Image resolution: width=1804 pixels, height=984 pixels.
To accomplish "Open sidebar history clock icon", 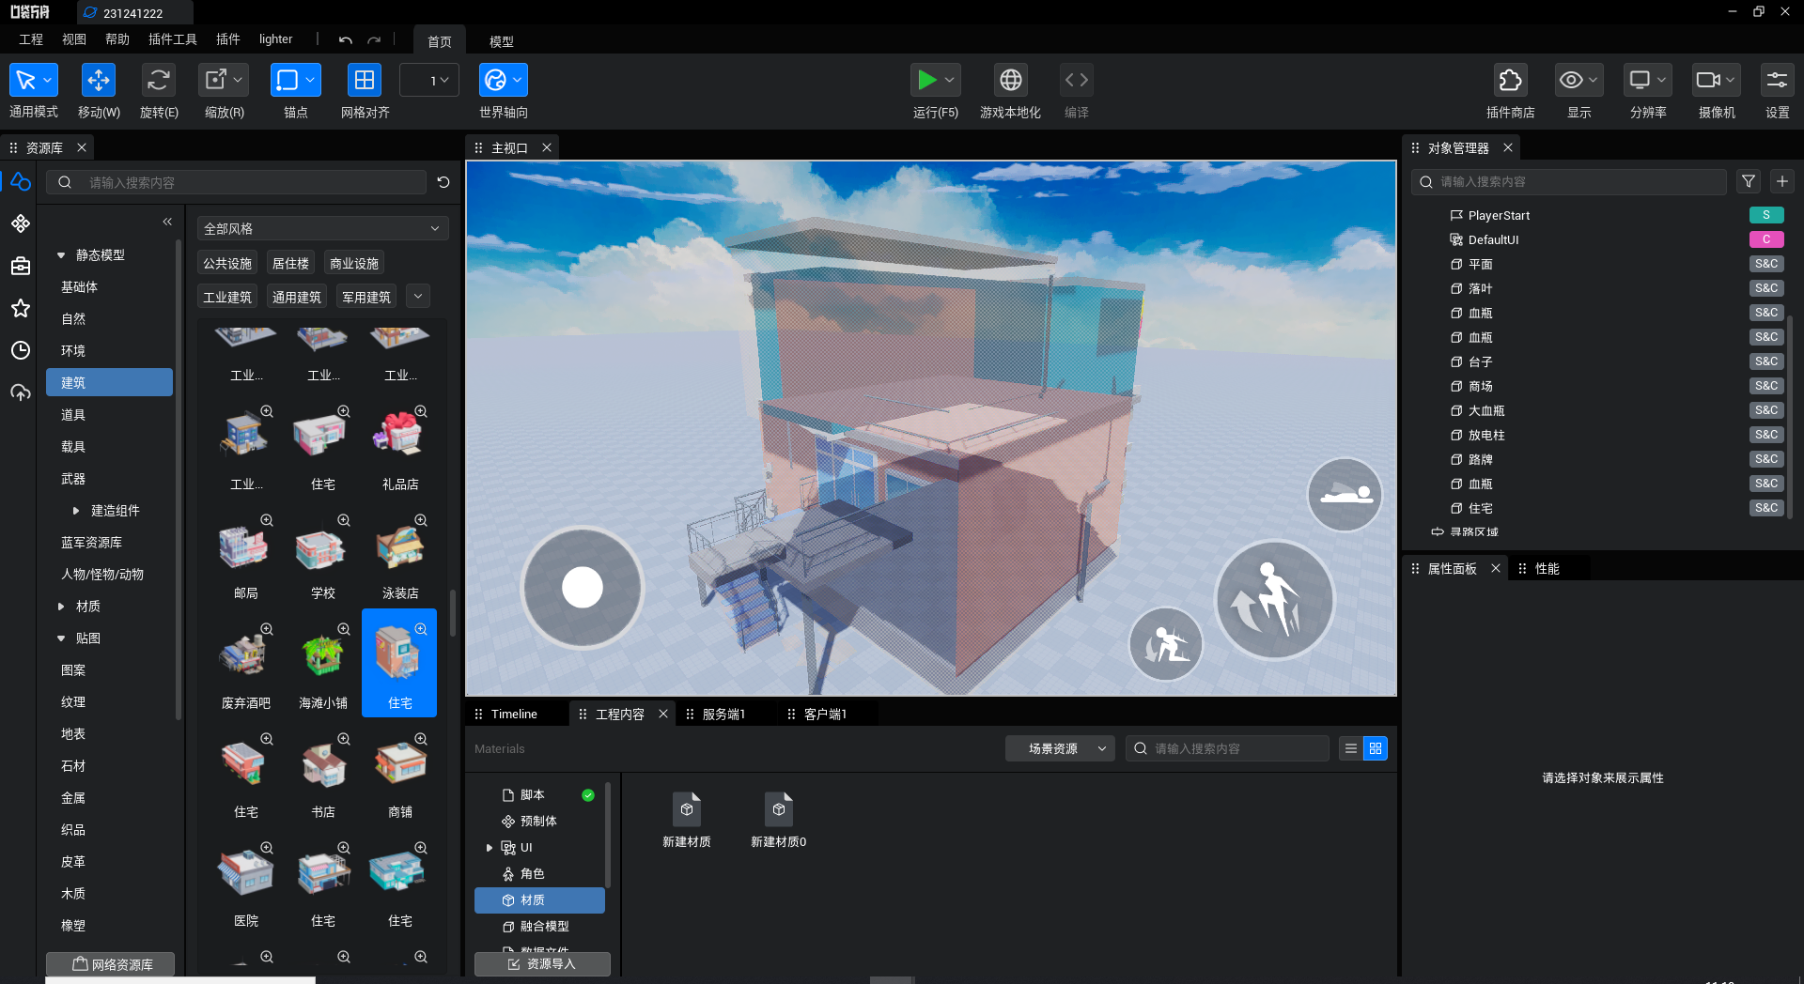I will pyautogui.click(x=21, y=350).
